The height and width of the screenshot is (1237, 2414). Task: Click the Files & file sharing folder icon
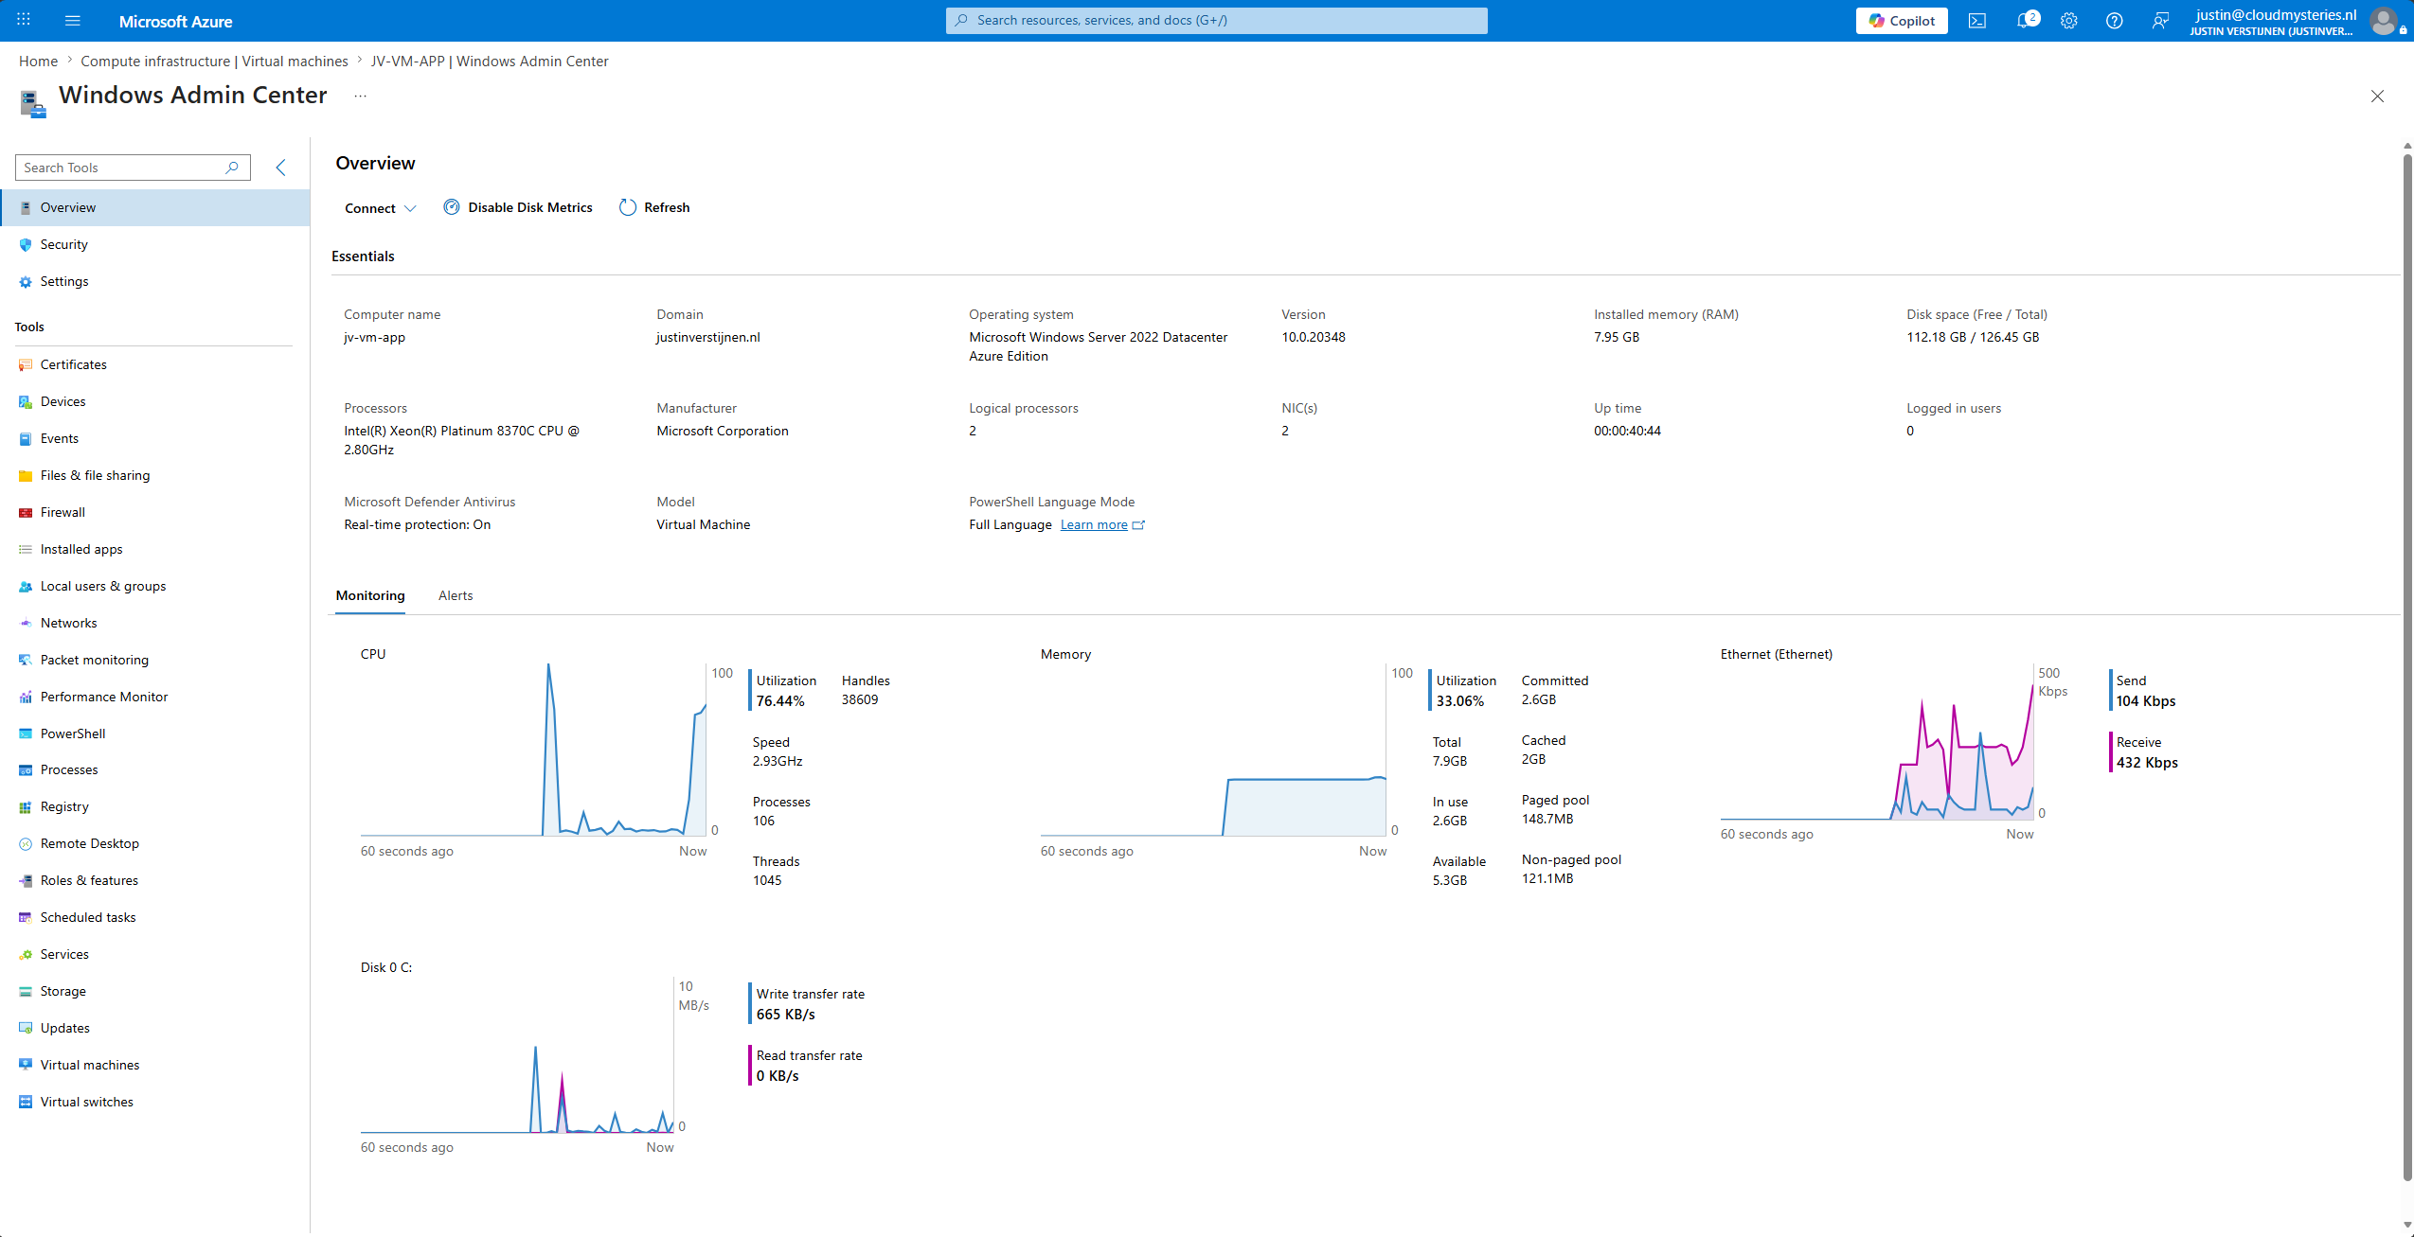point(26,476)
